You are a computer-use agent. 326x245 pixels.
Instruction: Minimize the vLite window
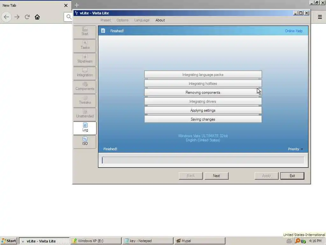[x=295, y=13]
